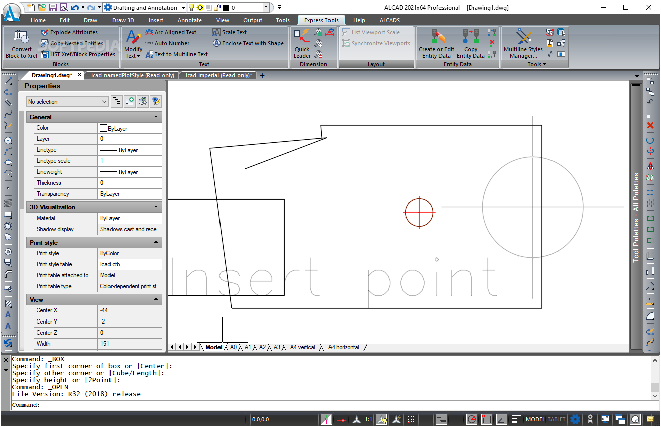Toggle grid display in status bar
This screenshot has height=427, width=661.
tap(426, 419)
